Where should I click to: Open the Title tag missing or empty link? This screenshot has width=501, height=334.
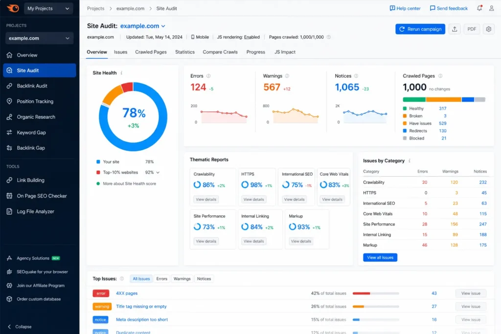(141, 306)
